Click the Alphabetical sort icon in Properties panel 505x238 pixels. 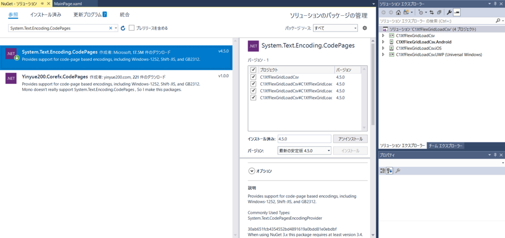point(390,170)
